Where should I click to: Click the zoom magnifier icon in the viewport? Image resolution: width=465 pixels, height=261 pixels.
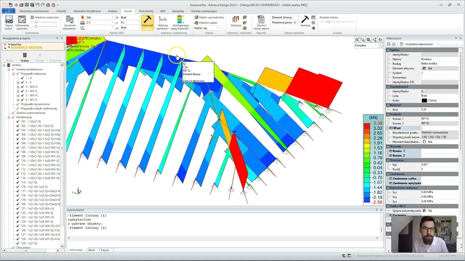point(368,40)
